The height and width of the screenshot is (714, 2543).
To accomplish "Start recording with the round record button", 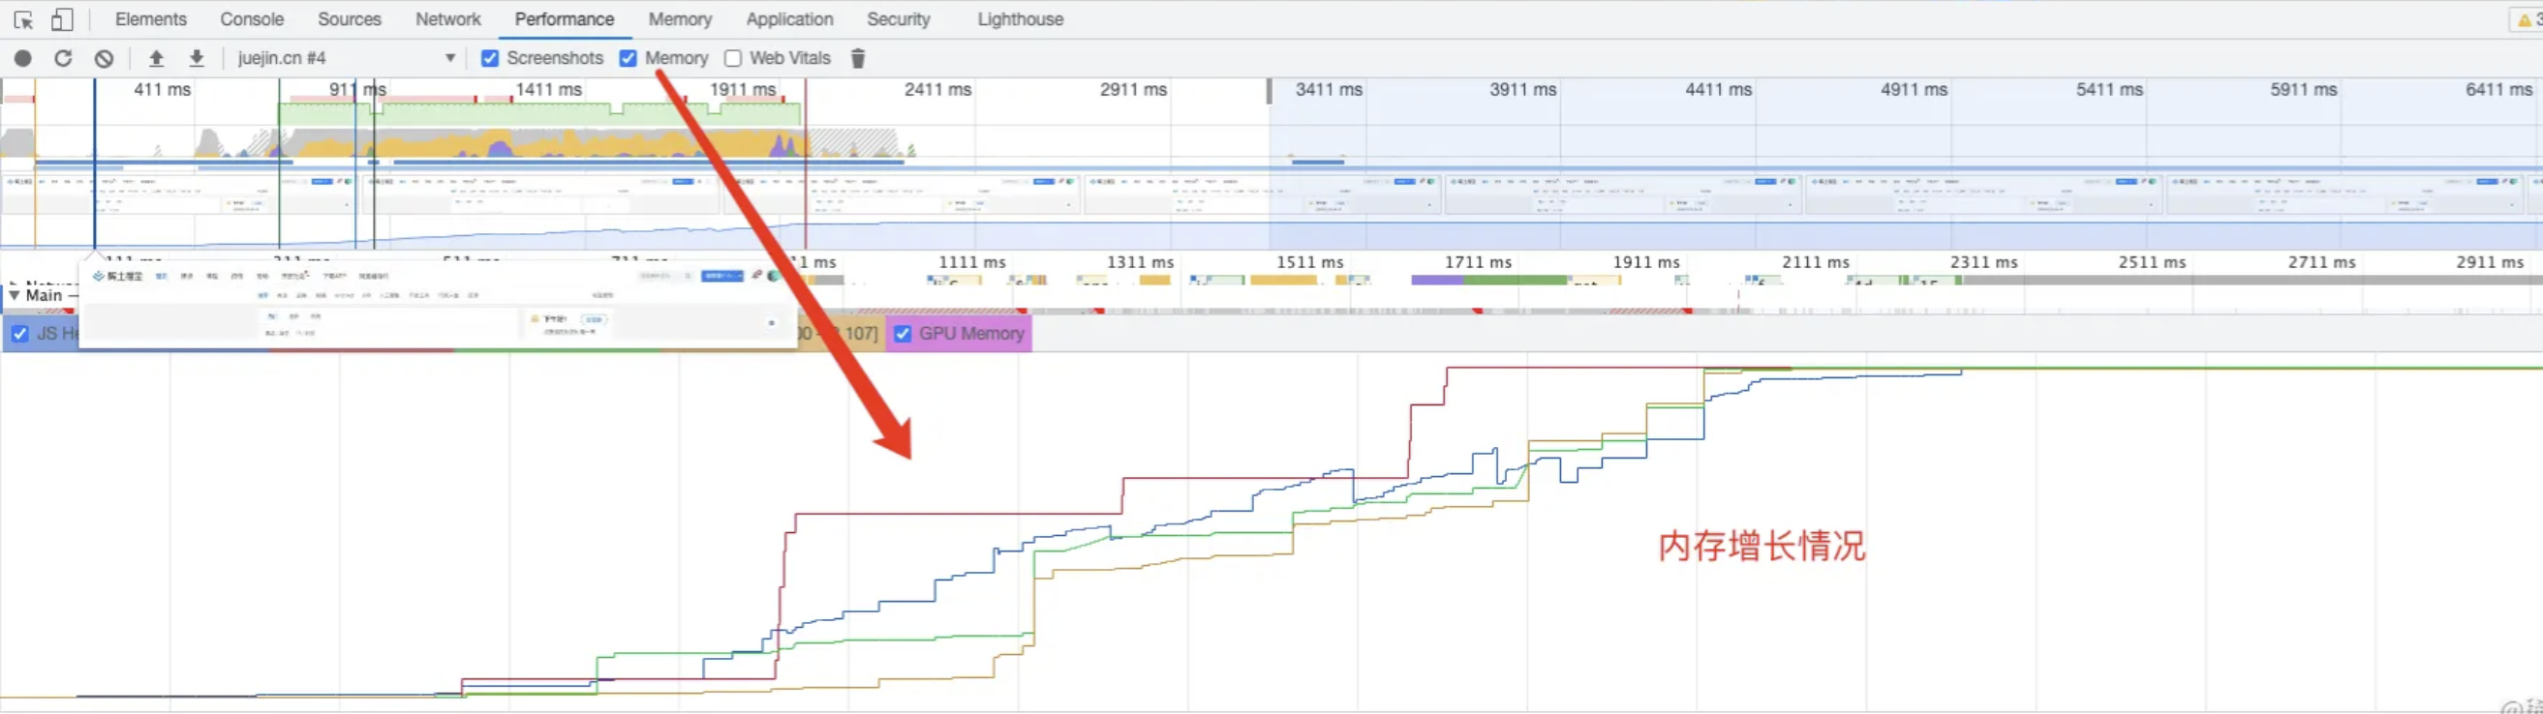I will tap(22, 58).
